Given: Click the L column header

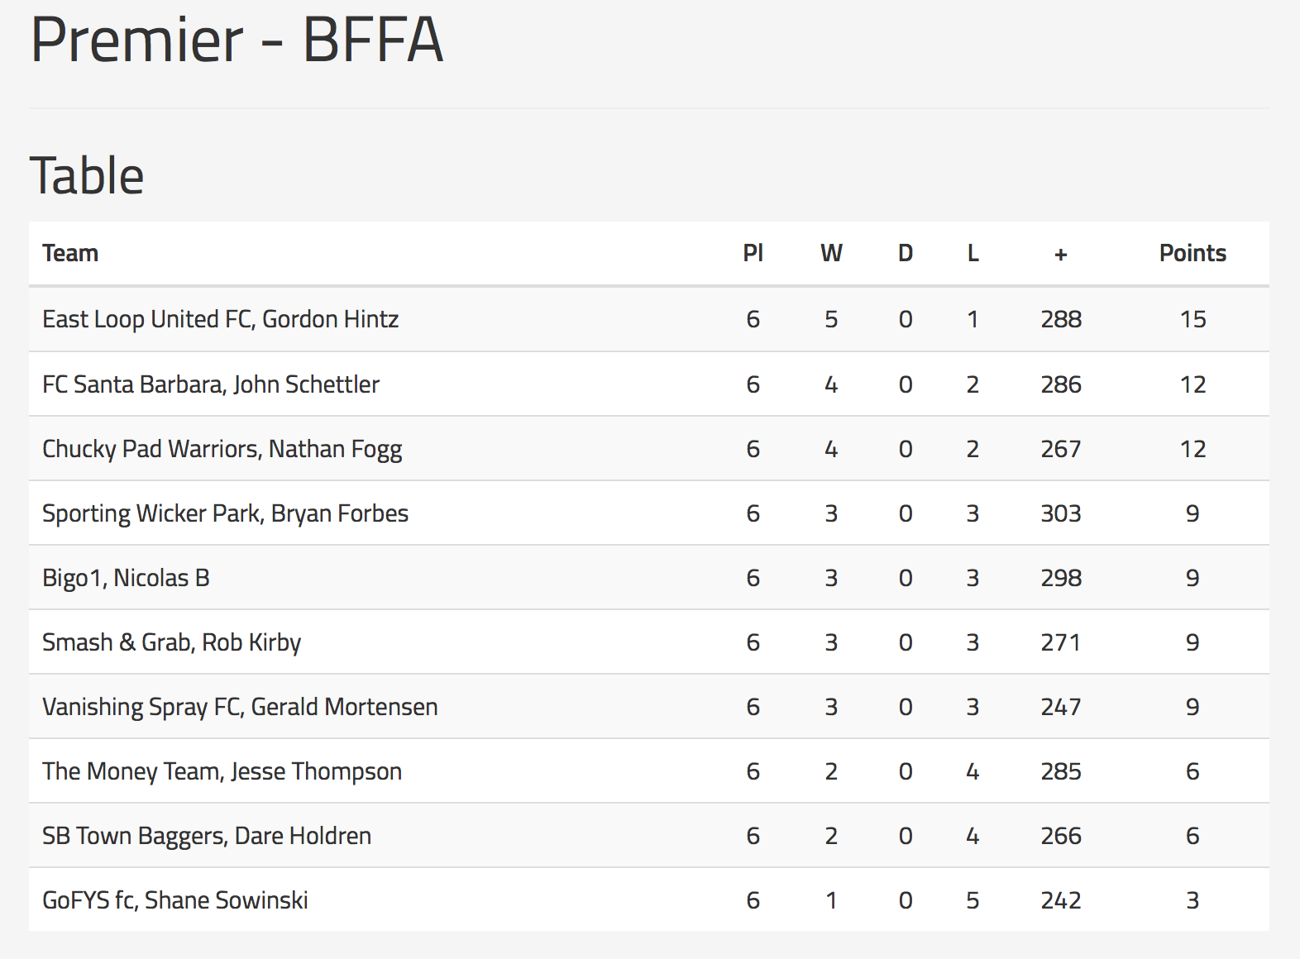Looking at the screenshot, I should [973, 253].
